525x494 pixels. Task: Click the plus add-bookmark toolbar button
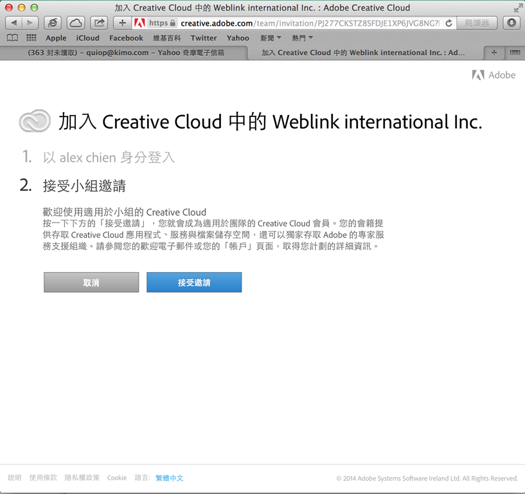[122, 23]
